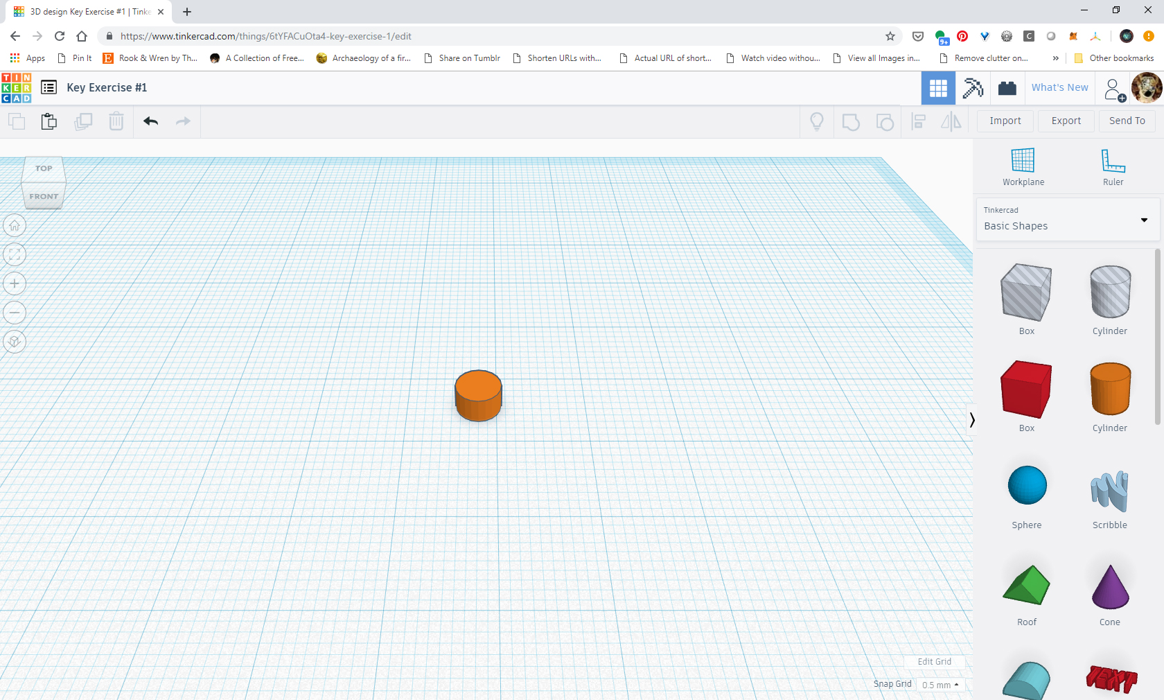Close the Tinkercad browser tab

(x=161, y=12)
